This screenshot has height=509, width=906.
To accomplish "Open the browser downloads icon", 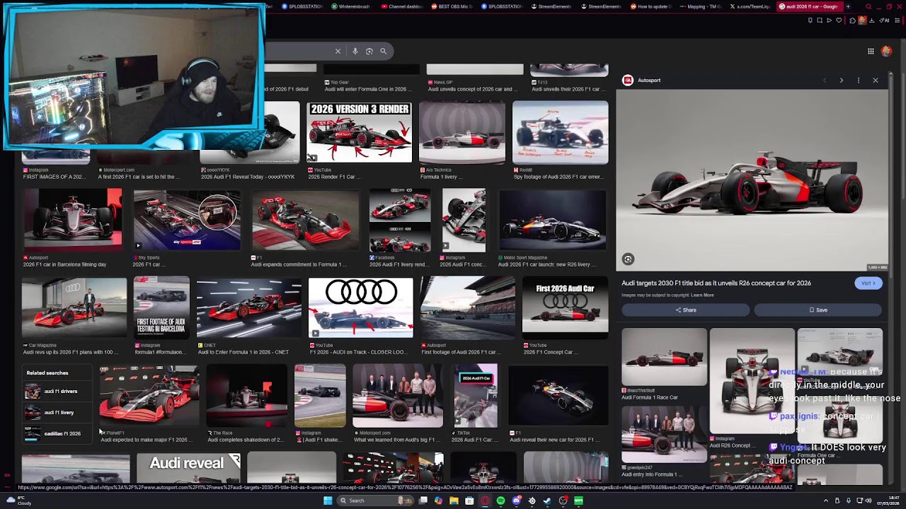I will [871, 21].
